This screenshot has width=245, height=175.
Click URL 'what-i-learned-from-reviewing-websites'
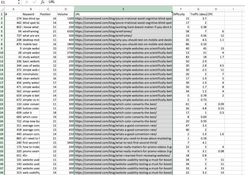coord(123,155)
